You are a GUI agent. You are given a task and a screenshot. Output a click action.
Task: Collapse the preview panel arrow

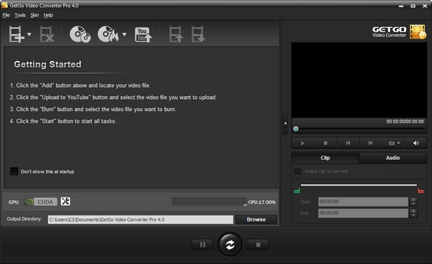[285, 123]
